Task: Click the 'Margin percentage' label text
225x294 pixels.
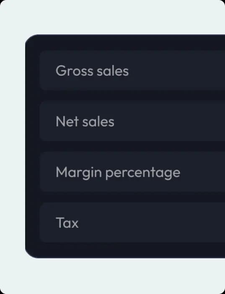Action: 118,173
